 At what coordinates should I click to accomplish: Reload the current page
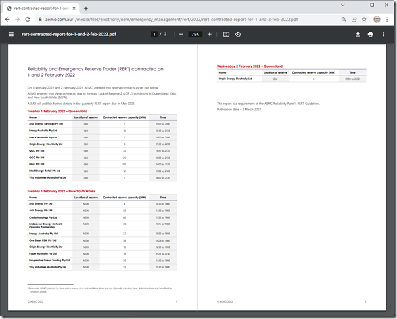(28, 20)
